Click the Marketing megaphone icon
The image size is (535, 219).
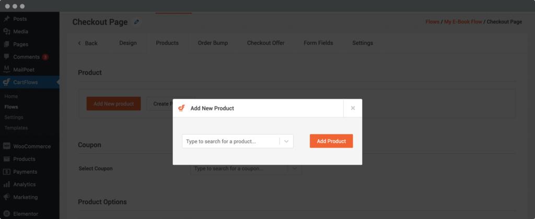6,197
